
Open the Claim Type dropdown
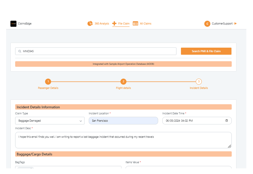[50, 121]
